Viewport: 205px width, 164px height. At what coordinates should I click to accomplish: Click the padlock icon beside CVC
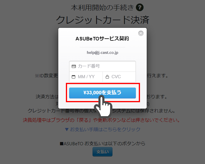(107, 77)
